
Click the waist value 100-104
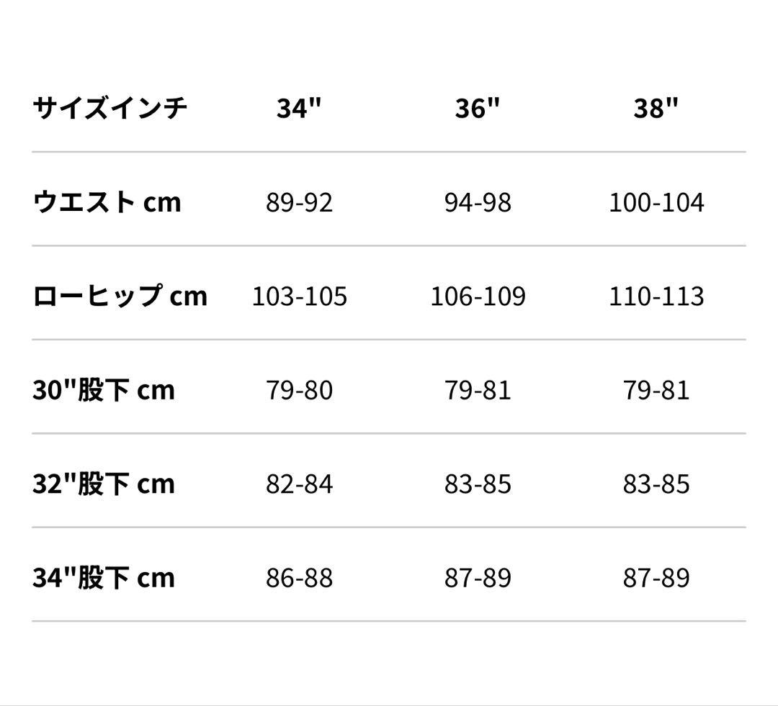click(x=656, y=202)
